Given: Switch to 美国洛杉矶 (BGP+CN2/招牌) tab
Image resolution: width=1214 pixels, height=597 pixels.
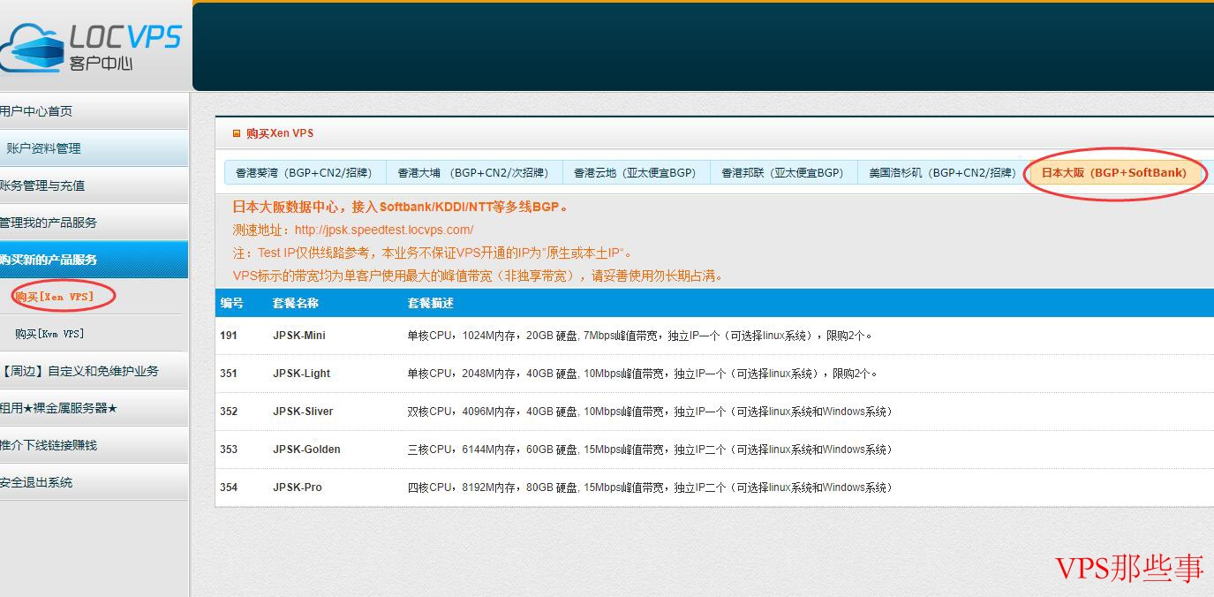Looking at the screenshot, I should pos(942,173).
